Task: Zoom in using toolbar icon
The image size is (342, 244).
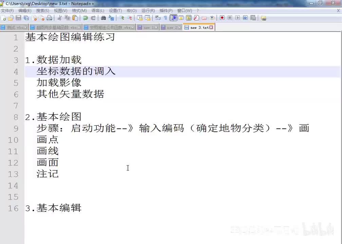Action: click(122, 18)
